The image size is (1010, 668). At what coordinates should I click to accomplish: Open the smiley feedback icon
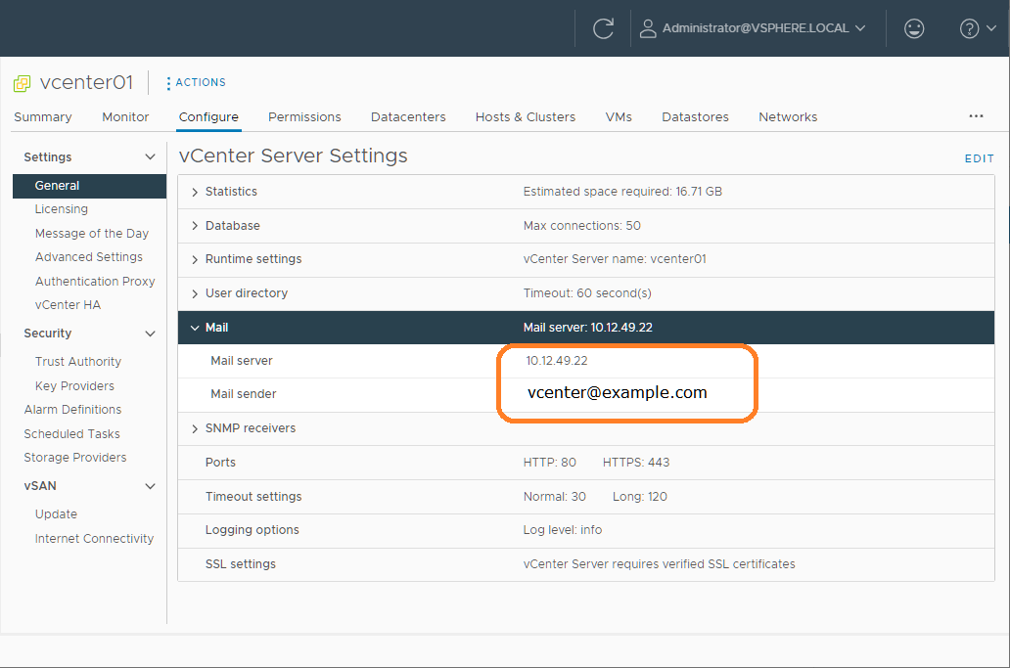pyautogui.click(x=913, y=28)
